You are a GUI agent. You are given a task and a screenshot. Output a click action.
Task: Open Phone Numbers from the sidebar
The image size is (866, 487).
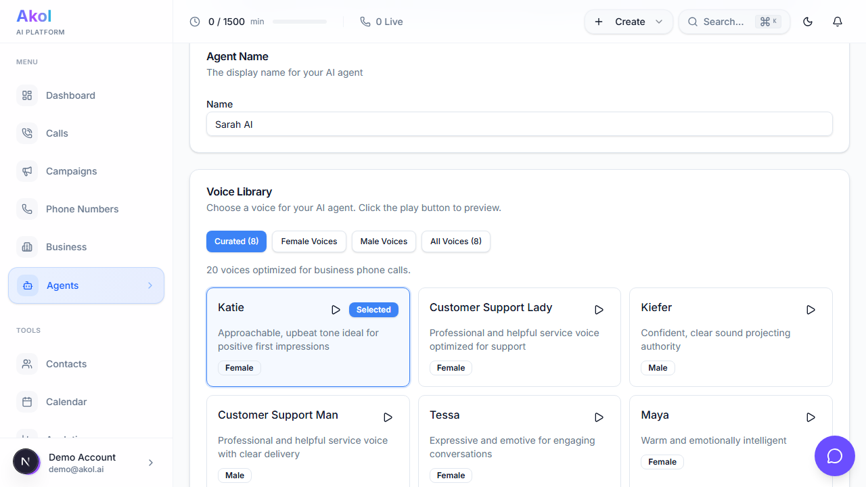coord(83,209)
